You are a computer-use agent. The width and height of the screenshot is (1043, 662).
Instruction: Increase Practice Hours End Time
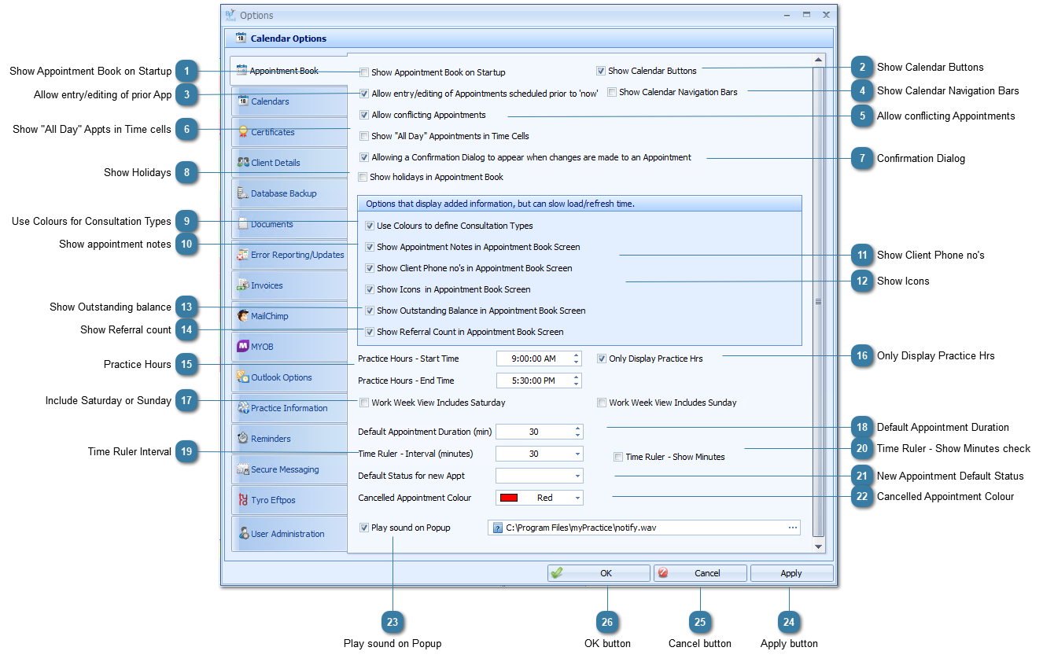click(577, 377)
